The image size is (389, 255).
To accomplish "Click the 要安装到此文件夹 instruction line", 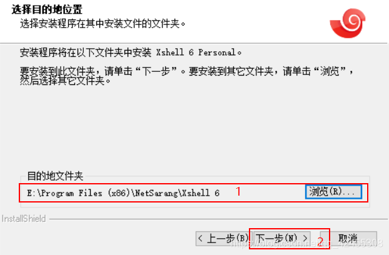I will point(186,71).
